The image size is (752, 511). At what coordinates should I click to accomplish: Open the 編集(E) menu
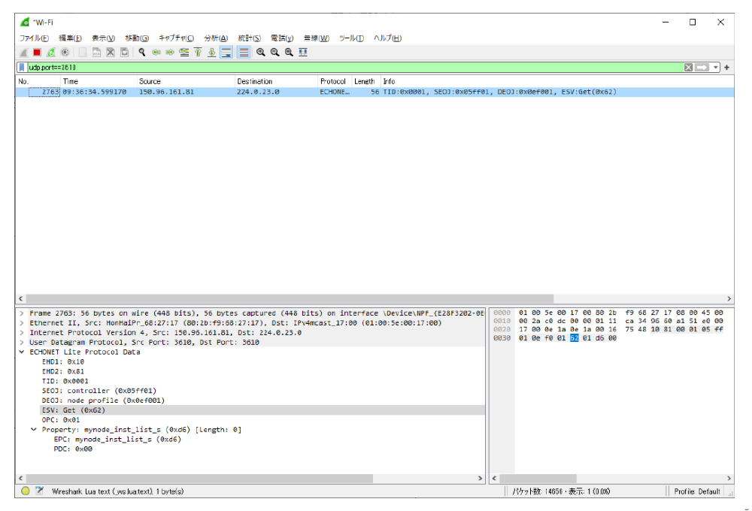70,38
